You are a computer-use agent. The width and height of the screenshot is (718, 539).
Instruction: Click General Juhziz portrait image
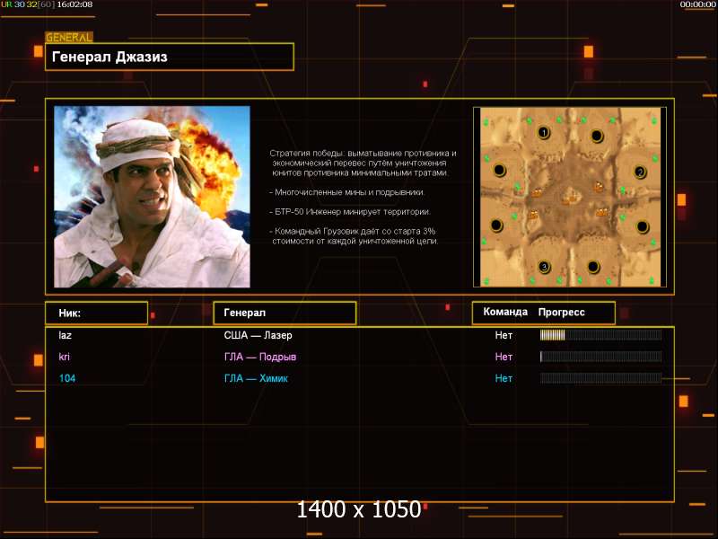(x=152, y=197)
